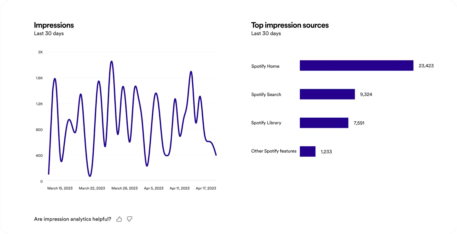Select the Impressions heading

54,25
